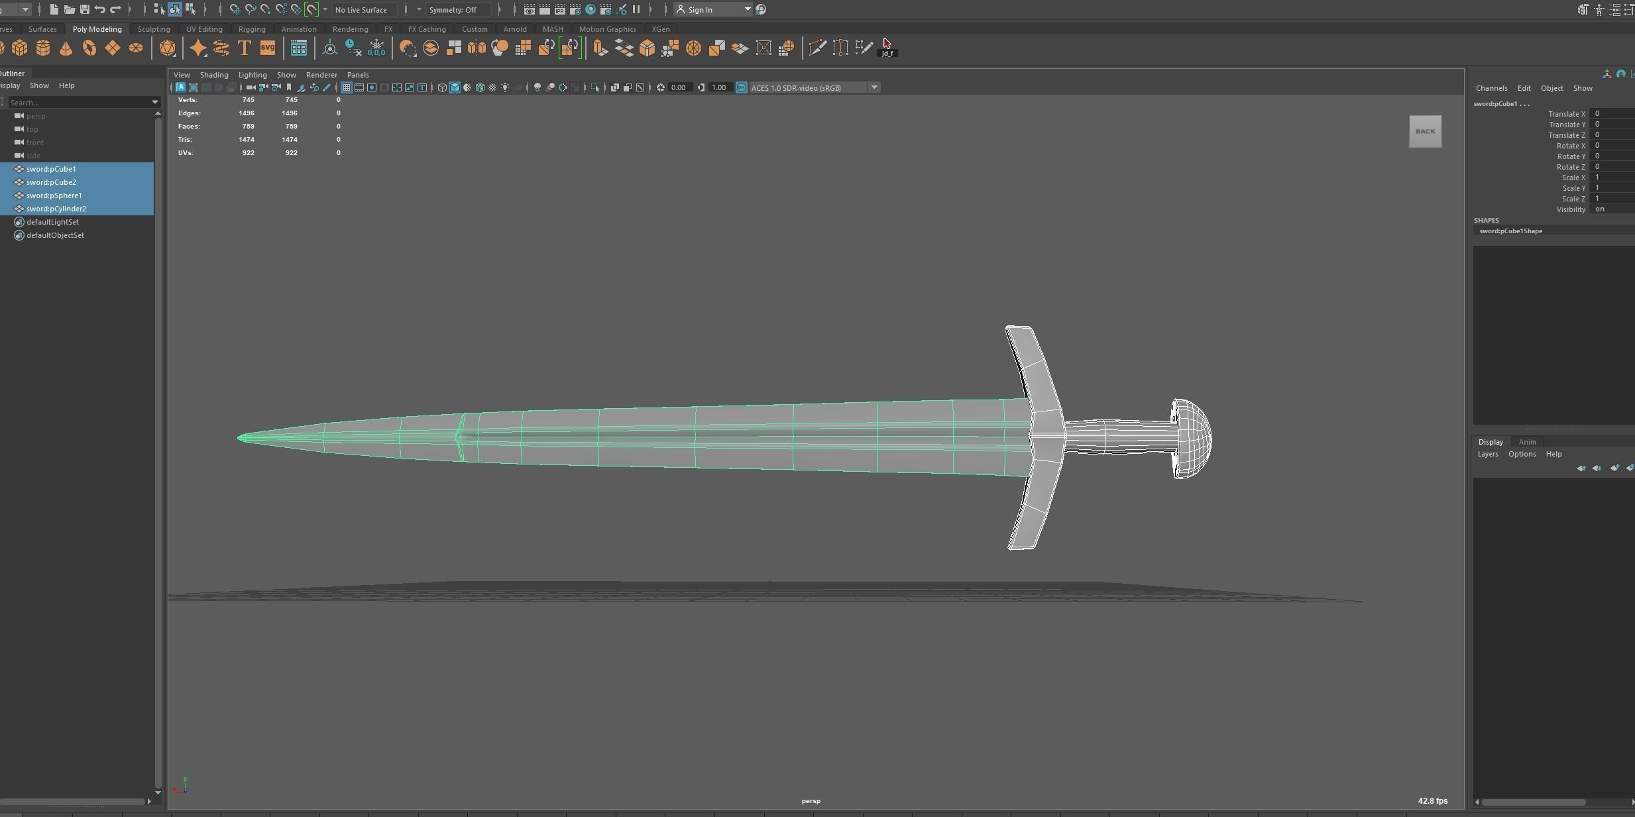This screenshot has height=817, width=1635.
Task: Click the Mirror shelf icon
Action: point(477,48)
